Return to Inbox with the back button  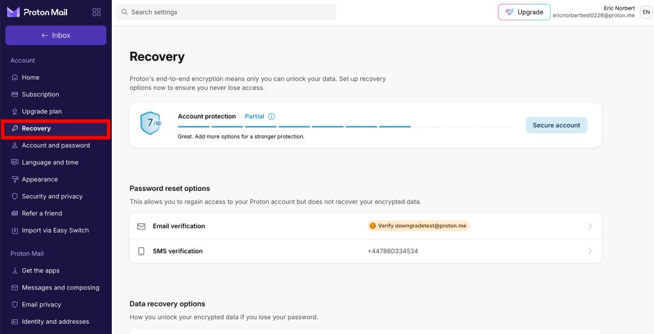(x=56, y=35)
